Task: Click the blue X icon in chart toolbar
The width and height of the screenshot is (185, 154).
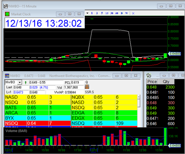Action: pyautogui.click(x=133, y=13)
